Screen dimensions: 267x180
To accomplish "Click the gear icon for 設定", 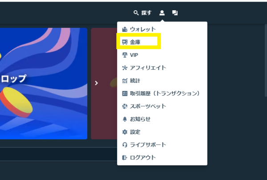I will coord(125,132).
